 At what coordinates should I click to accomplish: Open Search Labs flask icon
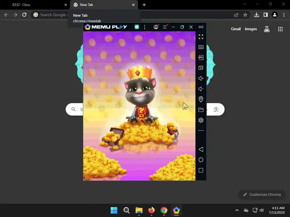[267, 29]
